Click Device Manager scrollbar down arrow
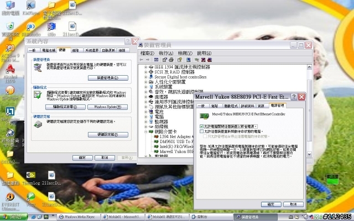This screenshot has width=354, height=221. click(309, 154)
